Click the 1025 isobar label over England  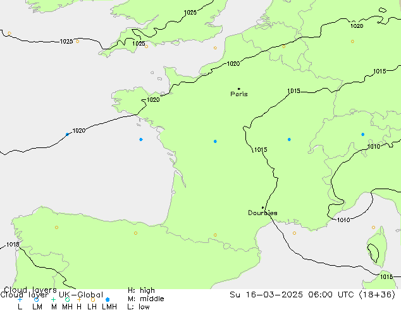[190, 12]
